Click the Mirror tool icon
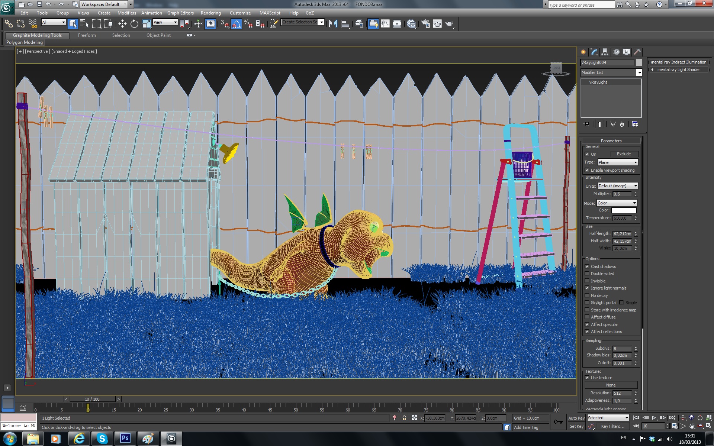This screenshot has width=714, height=446. pos(333,24)
